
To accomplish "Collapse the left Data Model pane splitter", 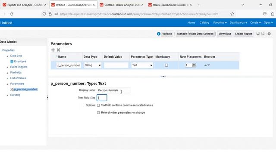I will tap(47, 97).
